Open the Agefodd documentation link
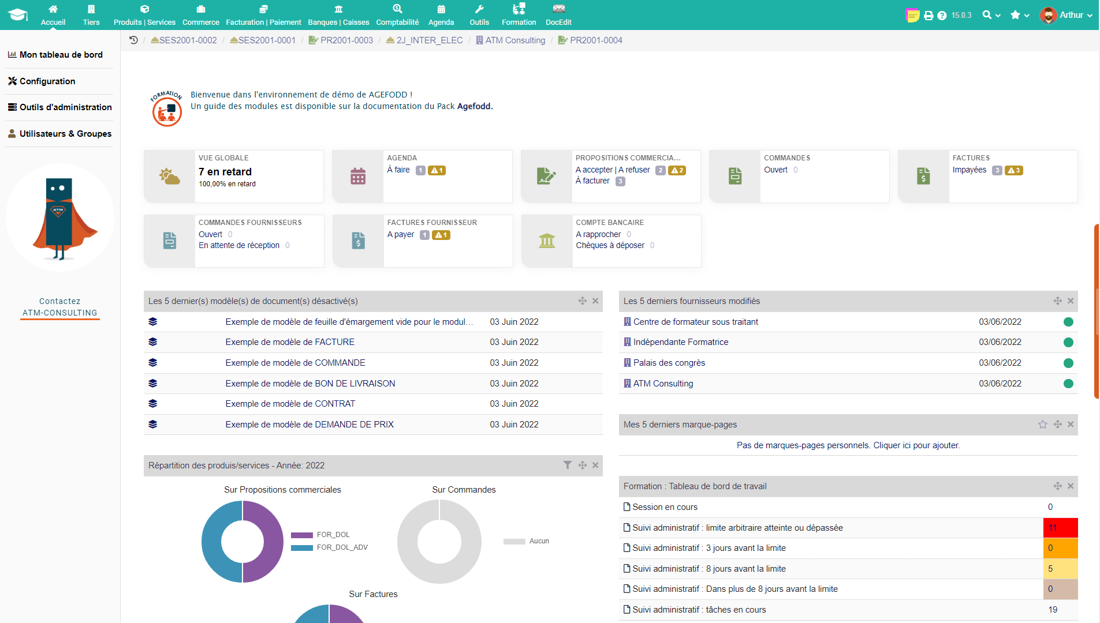Screen dimensions: 1100x623 [474, 106]
